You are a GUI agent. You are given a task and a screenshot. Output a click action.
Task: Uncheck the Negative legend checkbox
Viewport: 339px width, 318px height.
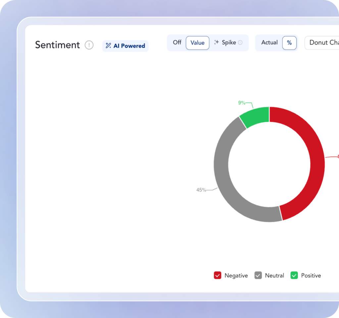[218, 275]
